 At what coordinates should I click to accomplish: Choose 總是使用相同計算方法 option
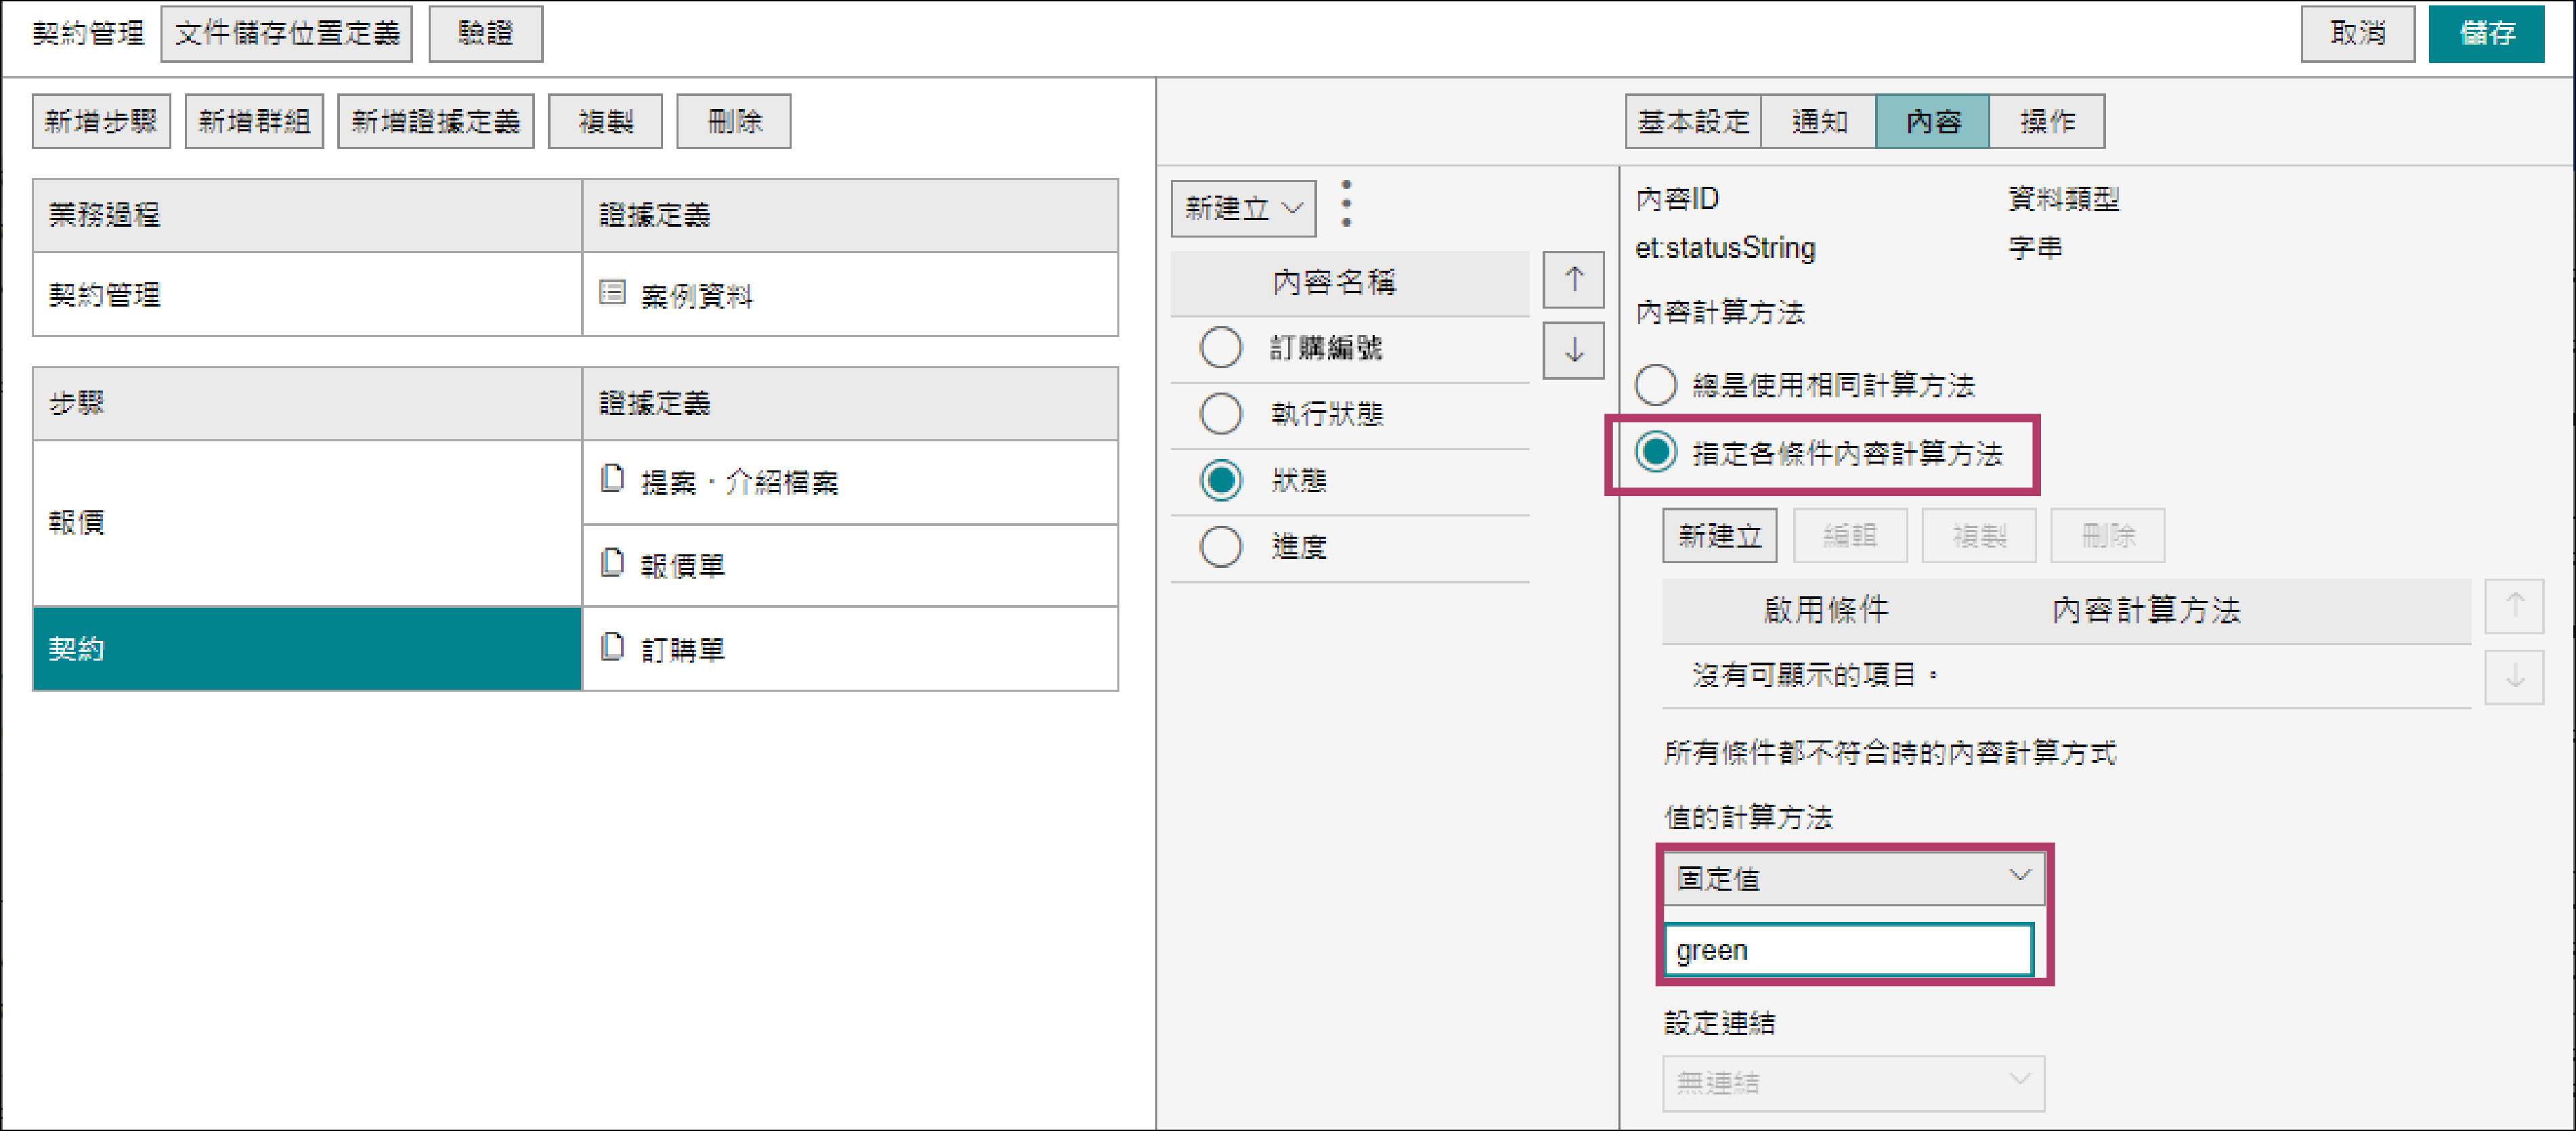click(1655, 384)
